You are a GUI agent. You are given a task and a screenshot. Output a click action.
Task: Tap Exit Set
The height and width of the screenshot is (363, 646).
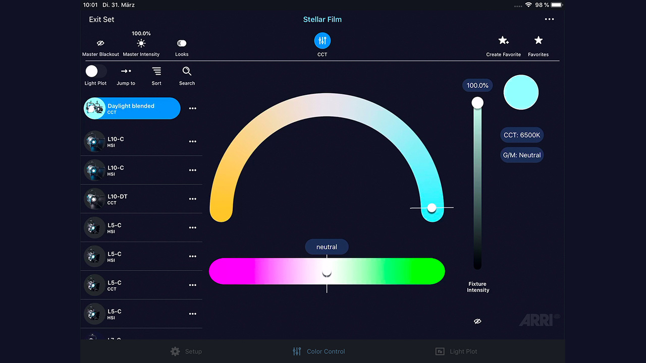101,20
